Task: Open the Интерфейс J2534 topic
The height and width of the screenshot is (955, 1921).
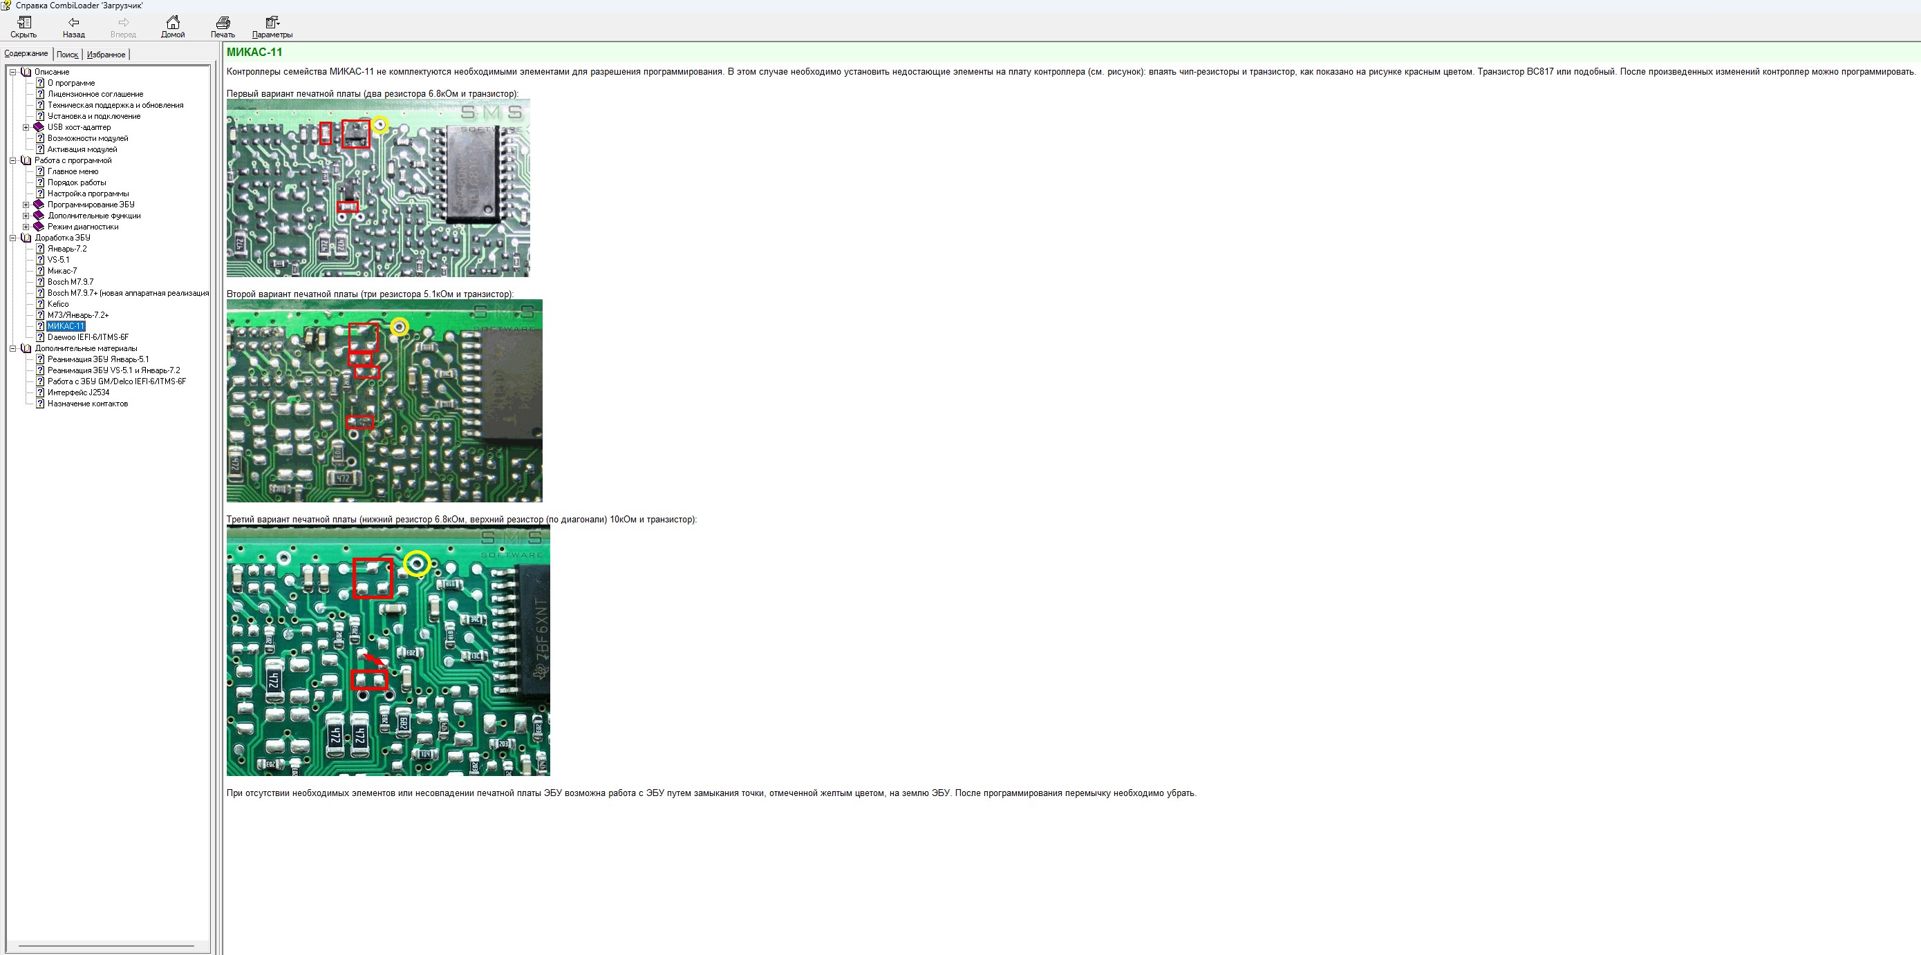Action: pyautogui.click(x=78, y=393)
